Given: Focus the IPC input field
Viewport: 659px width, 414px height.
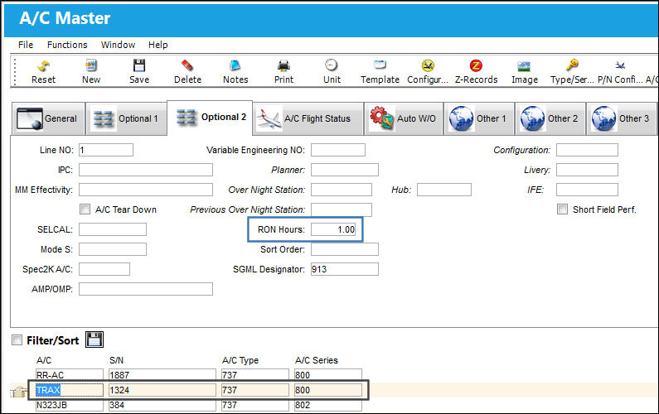Looking at the screenshot, I should (146, 170).
